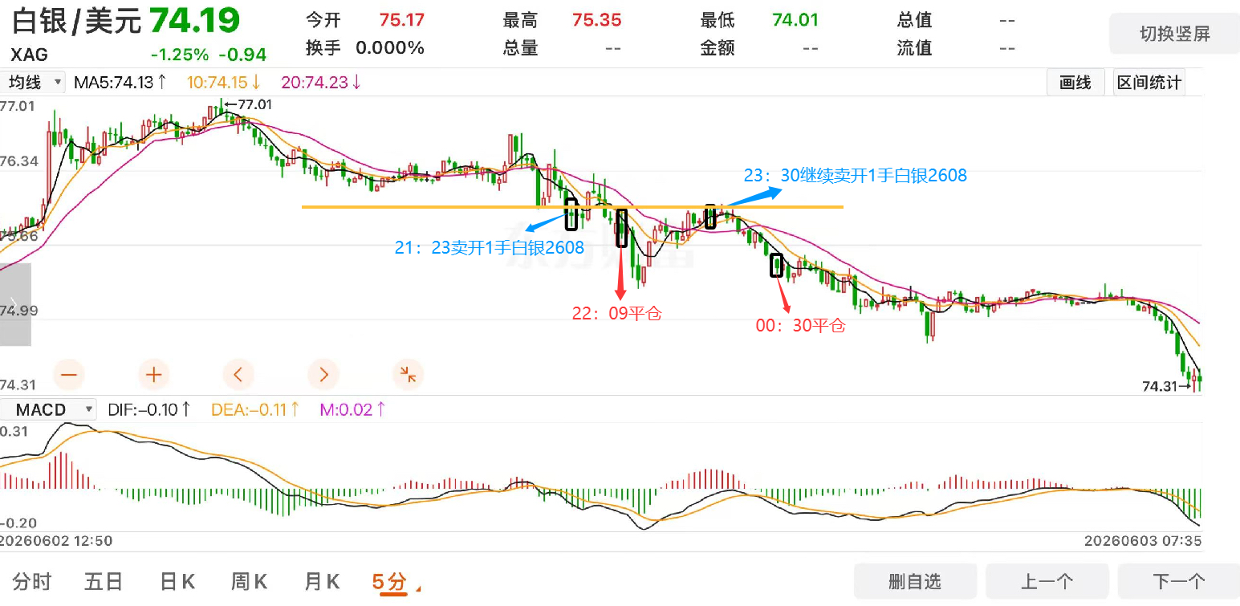This screenshot has width=1240, height=606.
Task: Click the -0.94 change amount
Action: click(242, 55)
